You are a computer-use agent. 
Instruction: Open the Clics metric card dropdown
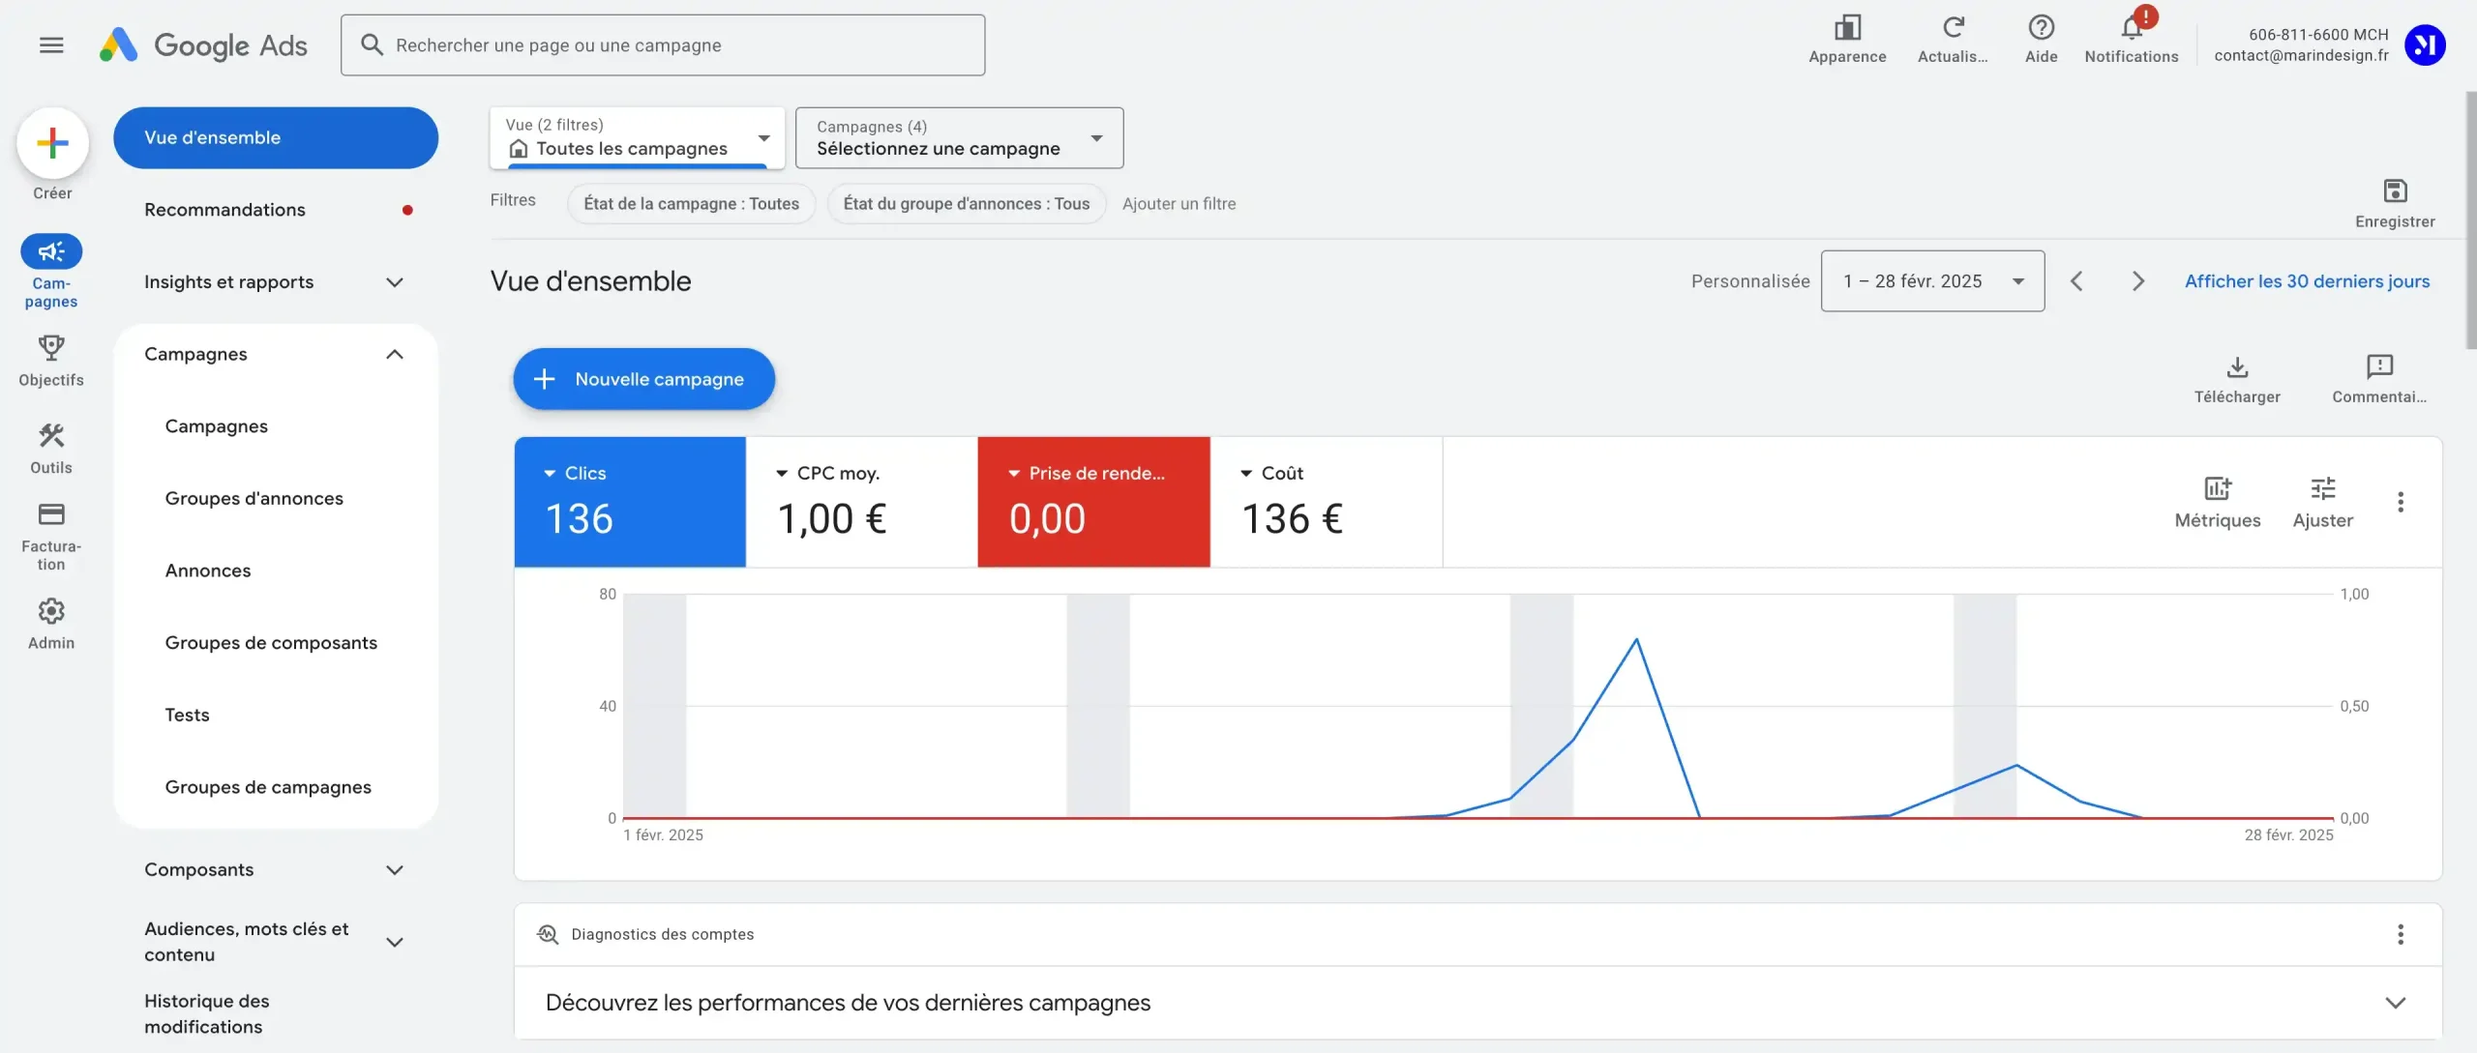tap(550, 473)
